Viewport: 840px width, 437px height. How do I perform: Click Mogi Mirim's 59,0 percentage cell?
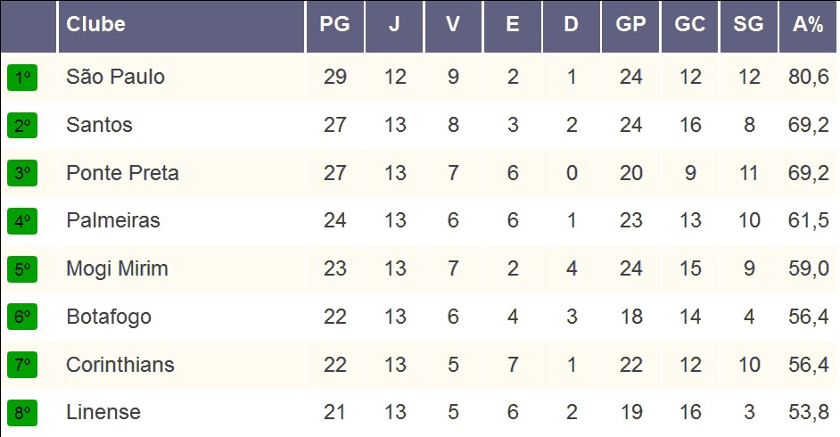coord(809,268)
